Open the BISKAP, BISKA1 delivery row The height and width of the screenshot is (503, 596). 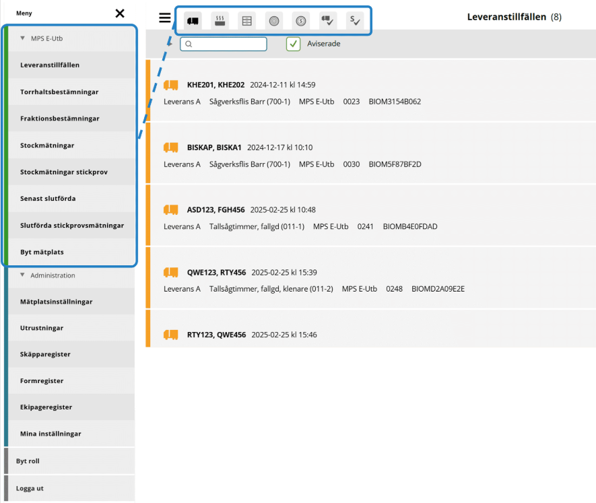click(370, 156)
